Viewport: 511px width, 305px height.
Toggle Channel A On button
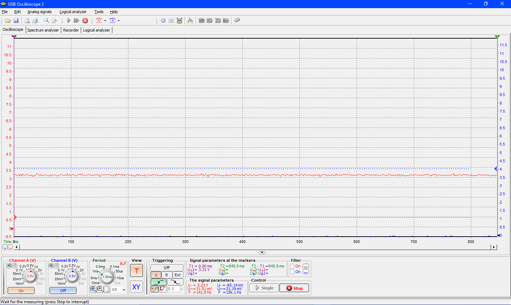click(21, 290)
